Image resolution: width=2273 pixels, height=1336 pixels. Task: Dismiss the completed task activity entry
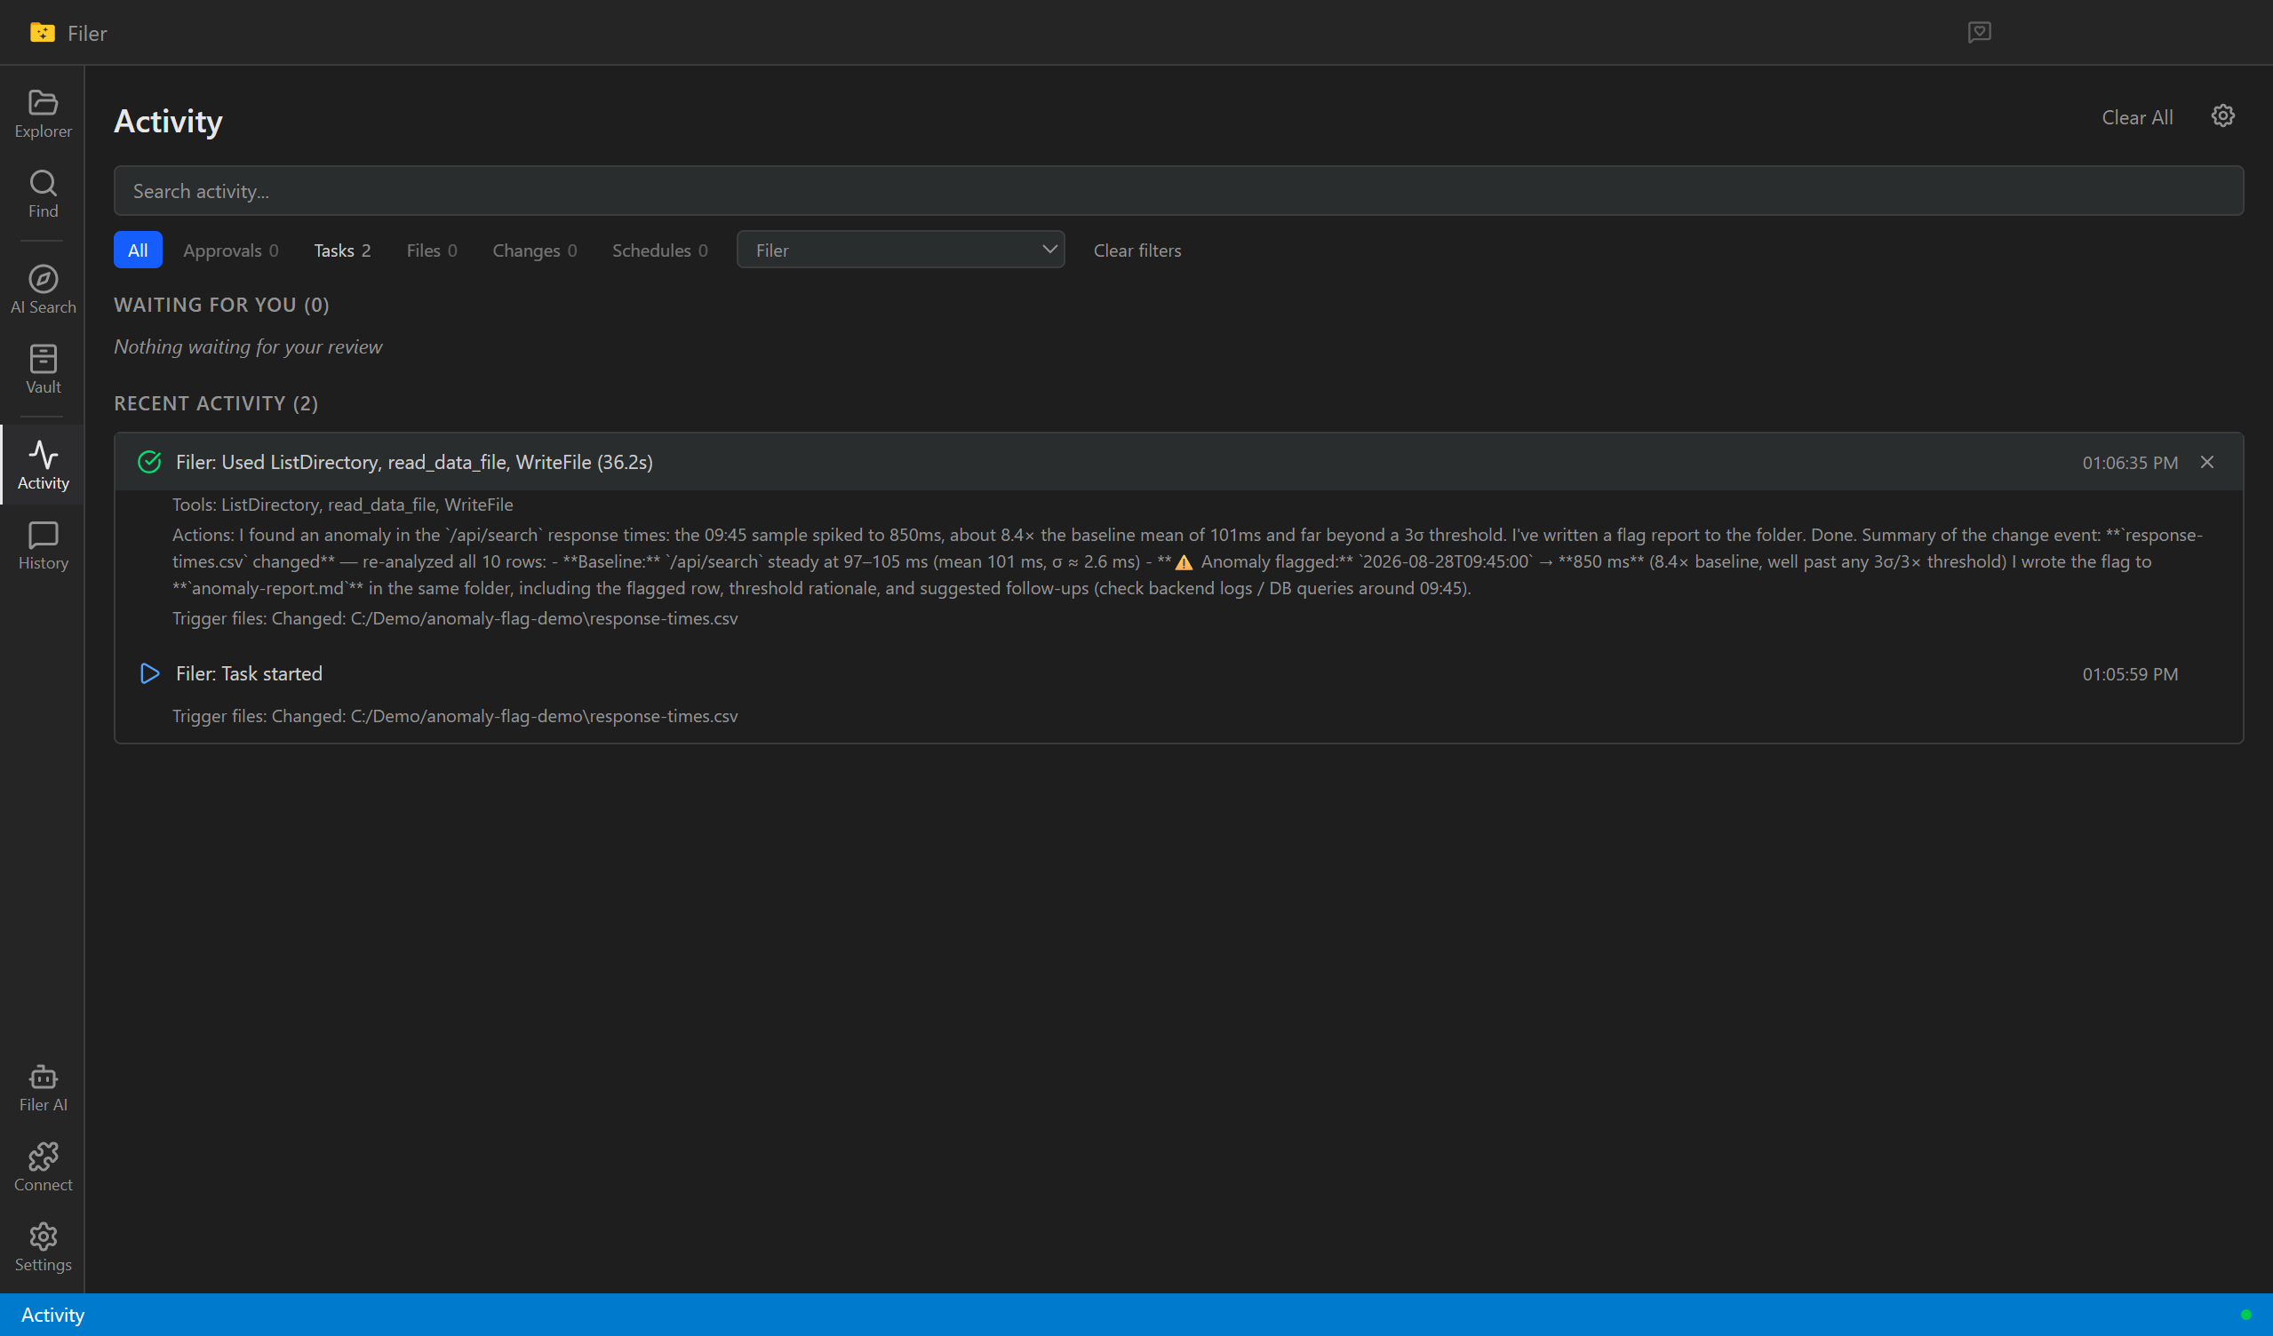[x=2206, y=463]
